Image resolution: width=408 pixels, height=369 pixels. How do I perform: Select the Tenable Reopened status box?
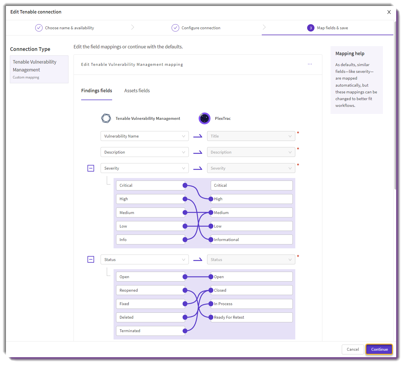tap(150, 290)
